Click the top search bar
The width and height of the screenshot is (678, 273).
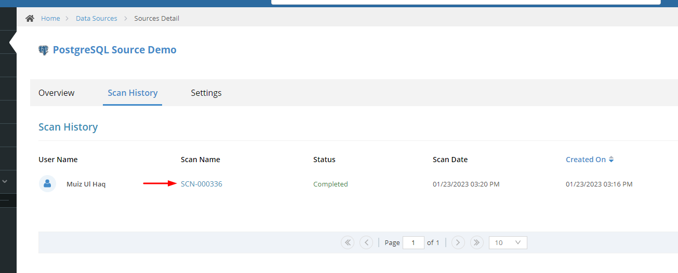[466, 2]
